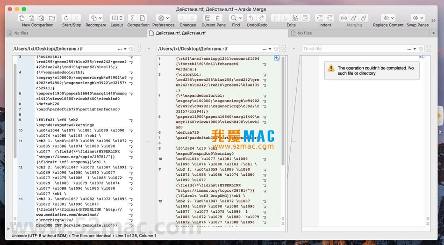This screenshot has height=245, width=444.
Task: Show first file history clock icon
Action: 131,49
